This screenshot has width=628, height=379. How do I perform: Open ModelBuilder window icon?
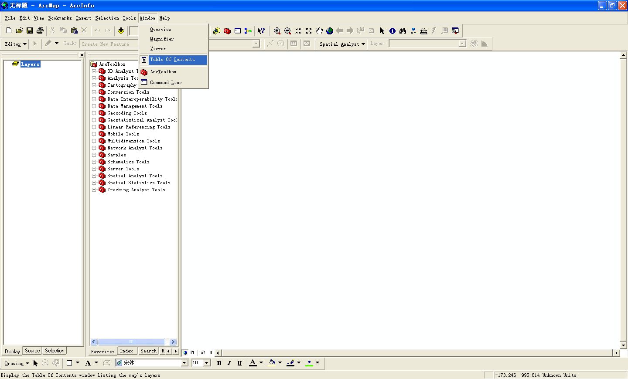(248, 30)
